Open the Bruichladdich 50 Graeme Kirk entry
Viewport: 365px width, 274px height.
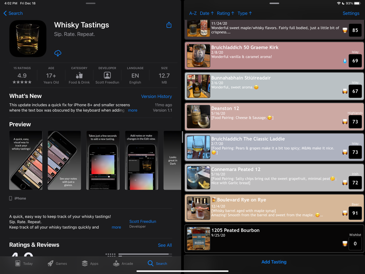(x=274, y=56)
